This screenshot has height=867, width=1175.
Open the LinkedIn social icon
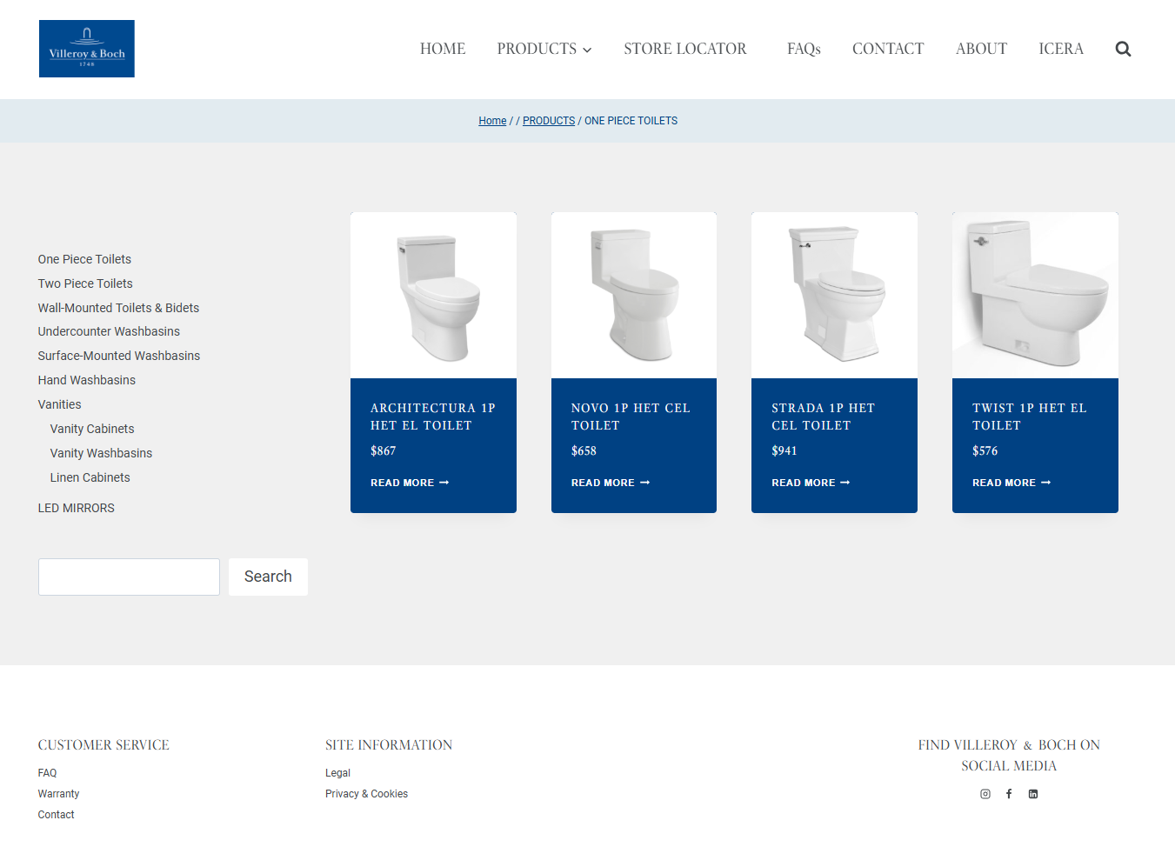[x=1033, y=794]
